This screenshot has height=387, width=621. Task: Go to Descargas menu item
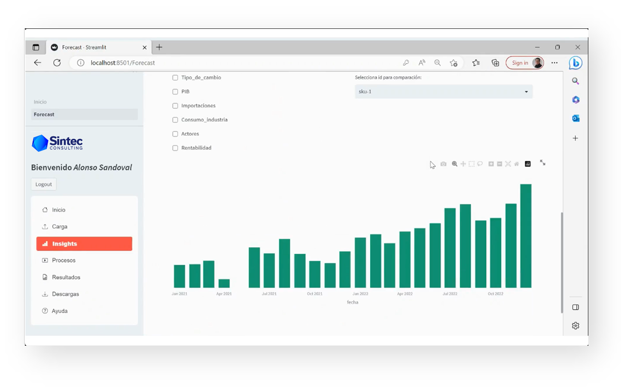coord(84,294)
